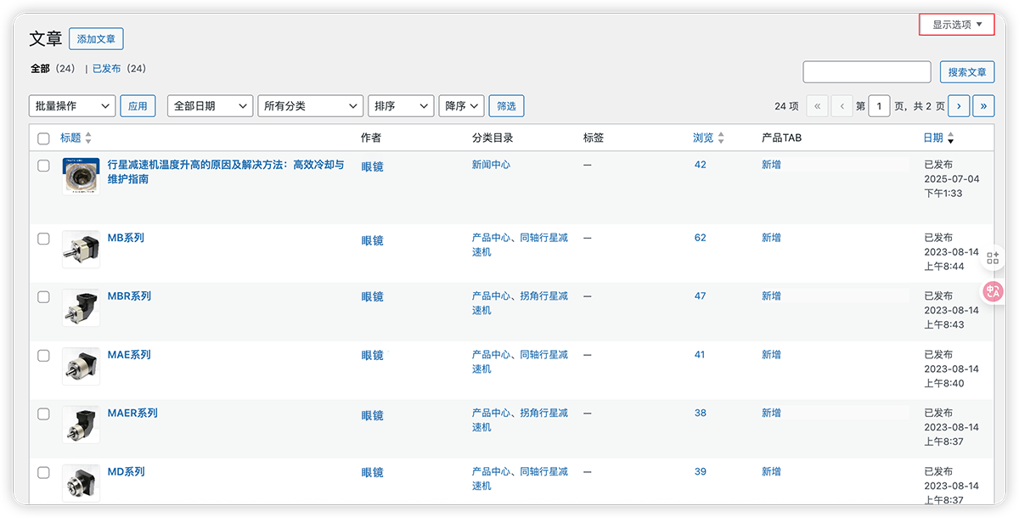Image resolution: width=1019 pixels, height=518 pixels.
Task: Jump to last page with double-arrow button
Action: (x=984, y=106)
